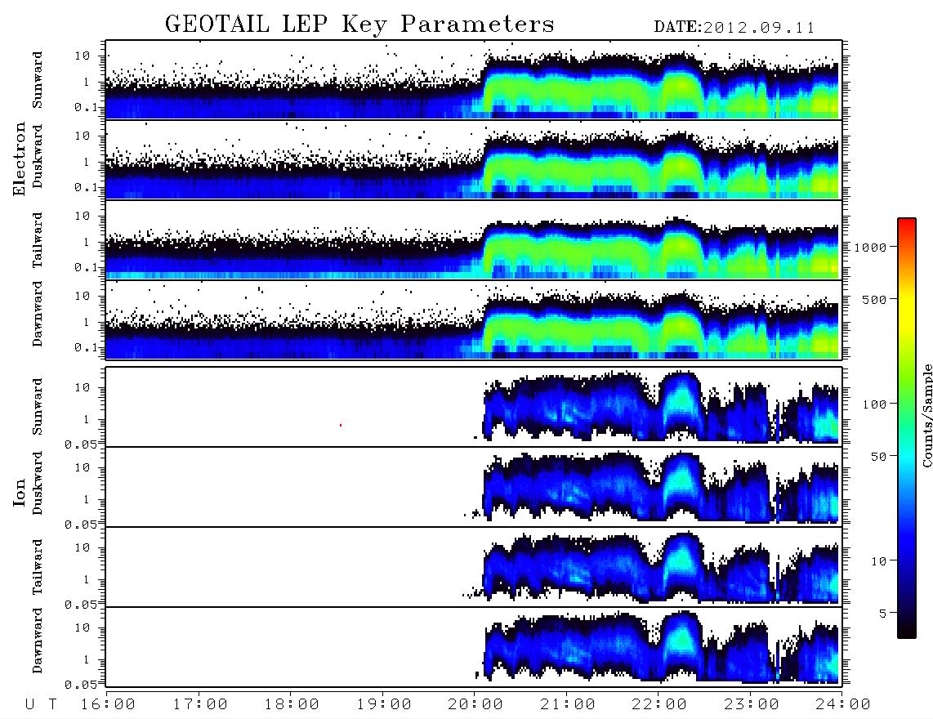933x719 pixels.
Task: Click the 'Counts/Sample' colorbar label
Action: click(x=926, y=415)
